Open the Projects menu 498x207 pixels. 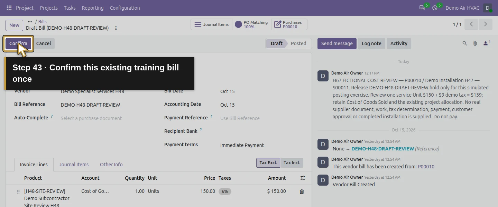(49, 8)
